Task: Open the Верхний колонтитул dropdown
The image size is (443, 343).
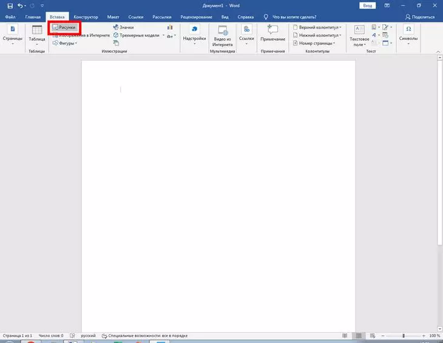Action: click(x=317, y=27)
